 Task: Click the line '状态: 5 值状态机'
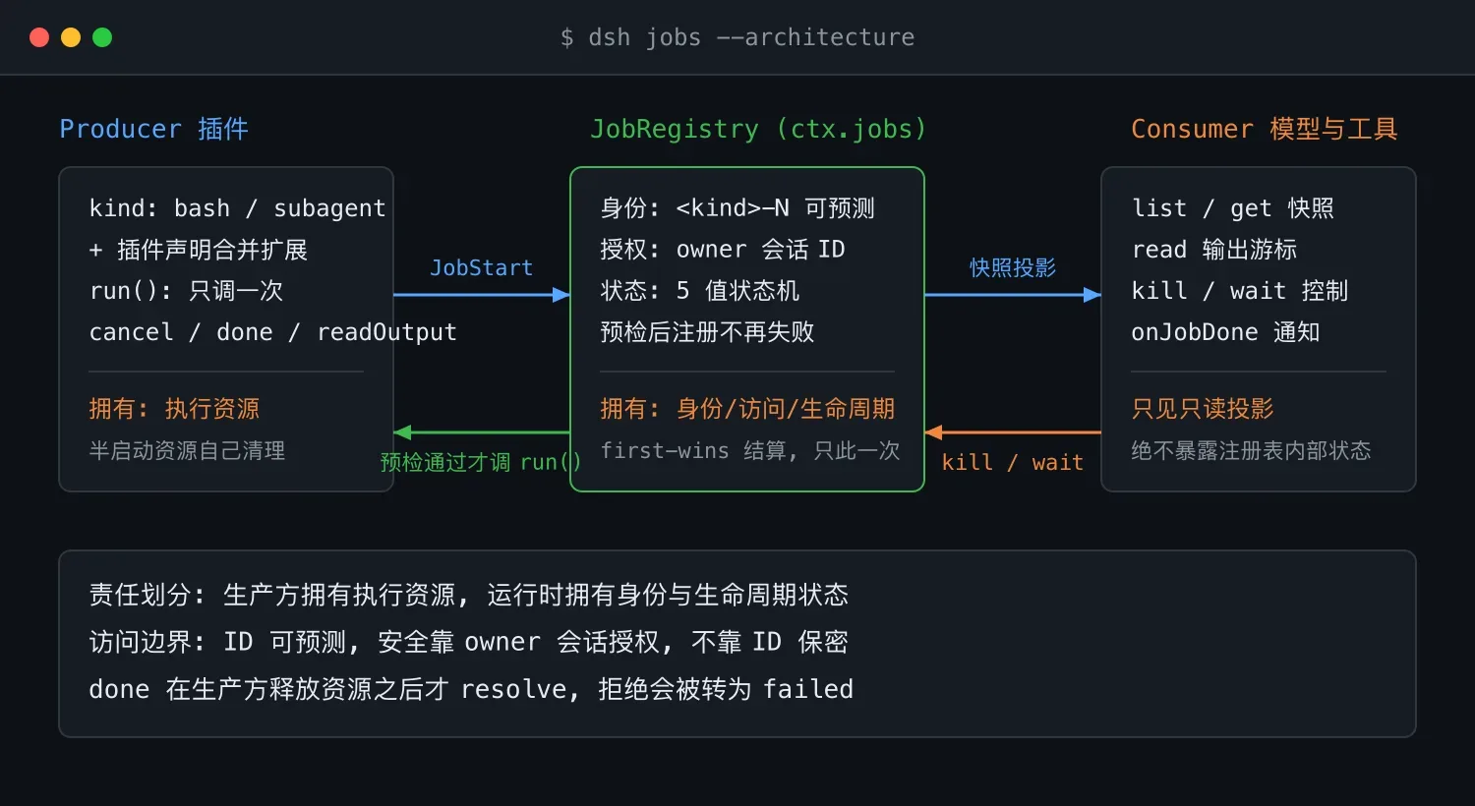[x=699, y=291]
